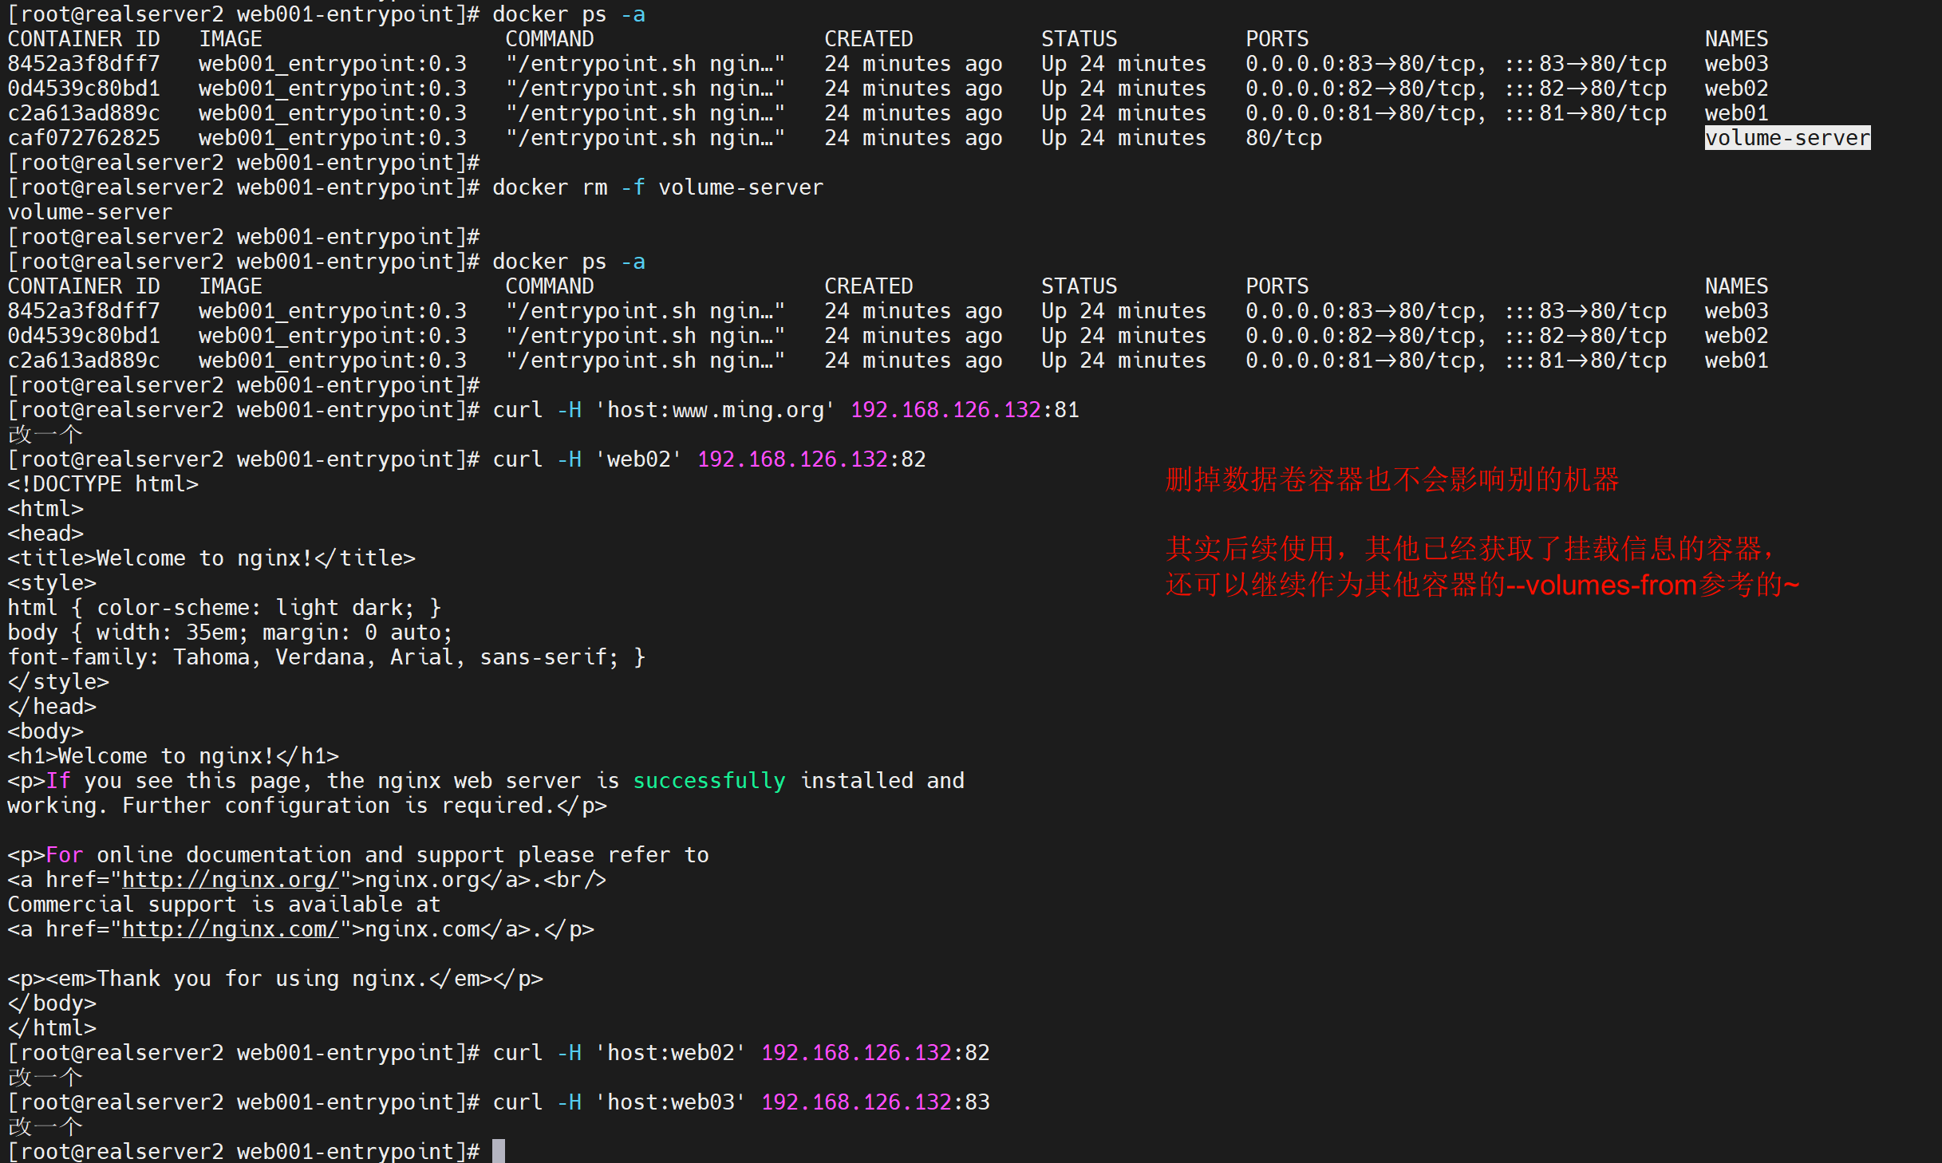This screenshot has height=1163, width=1942.
Task: Click container ID caf072762825
Action: (x=84, y=138)
